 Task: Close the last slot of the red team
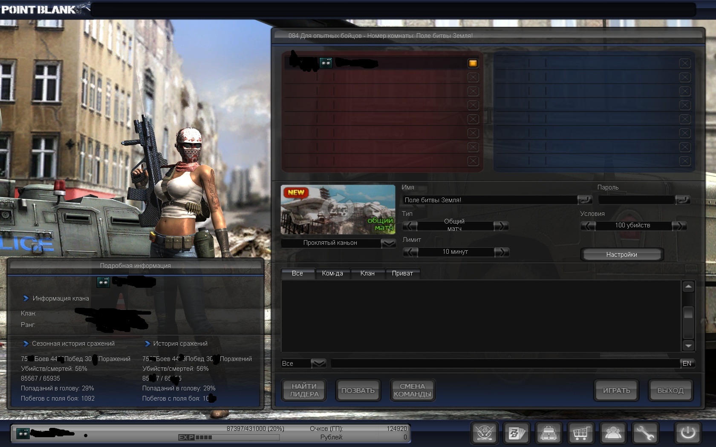[x=473, y=161]
